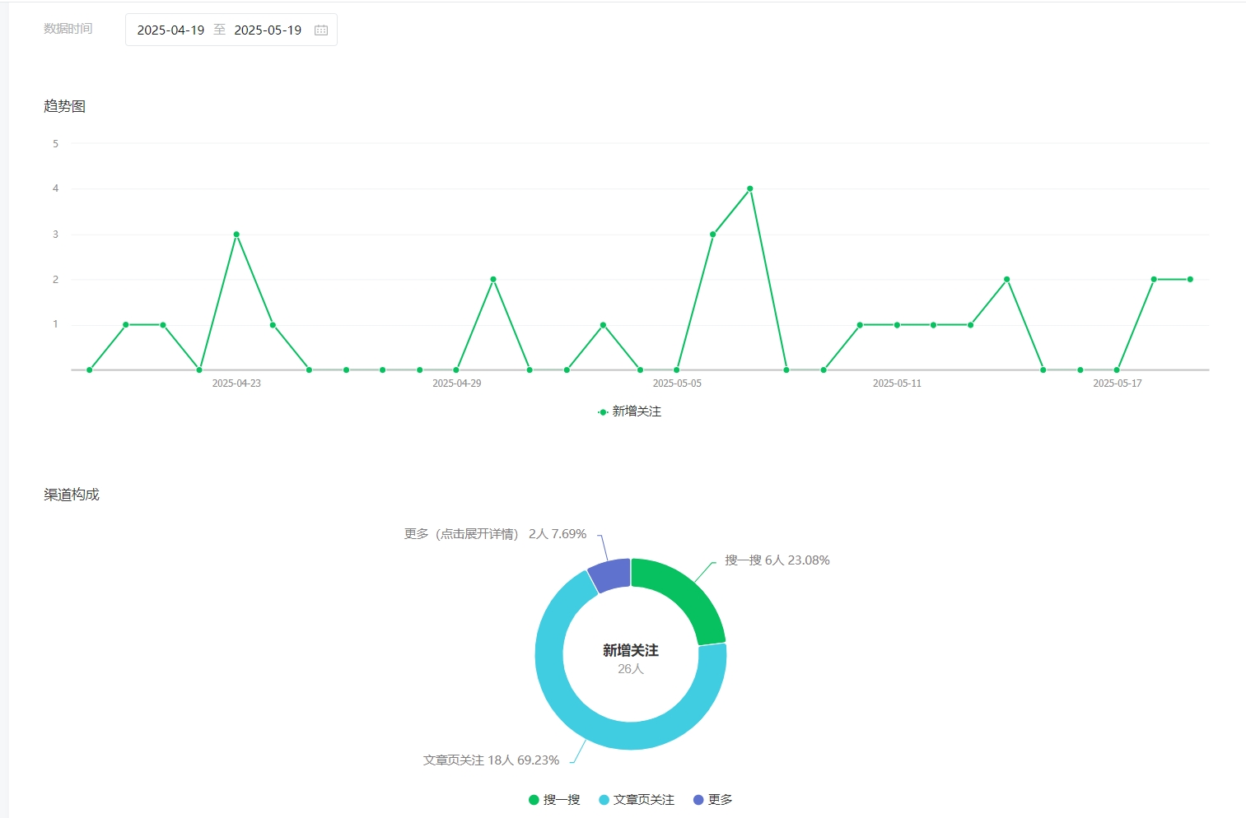The height and width of the screenshot is (818, 1246).
Task: Select the peak data point at value 4
Action: [x=749, y=188]
